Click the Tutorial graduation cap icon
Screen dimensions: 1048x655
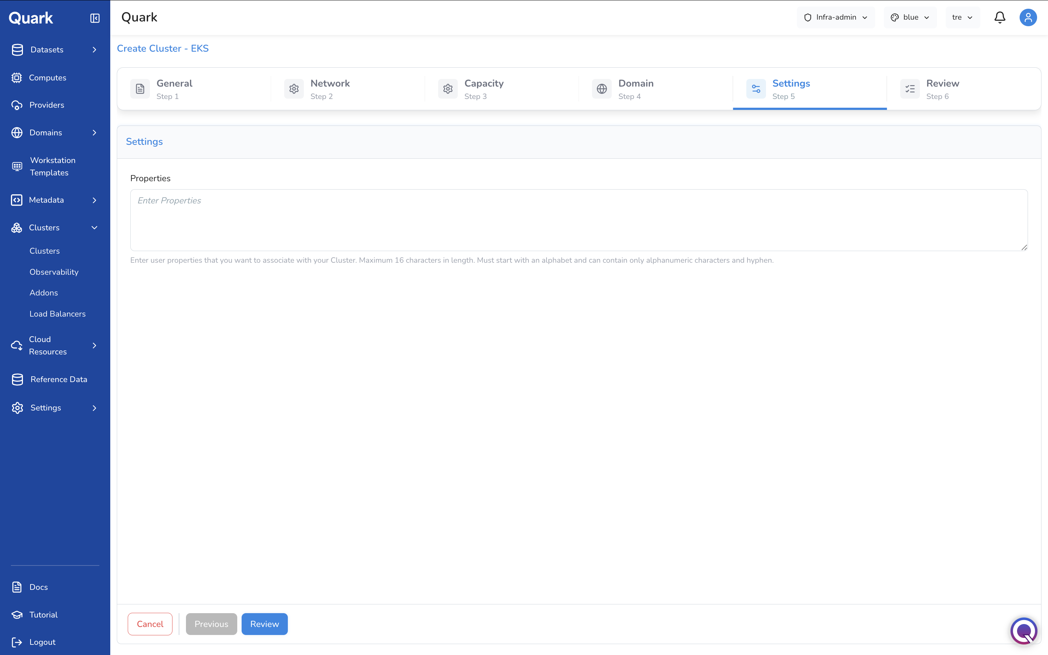pos(17,615)
